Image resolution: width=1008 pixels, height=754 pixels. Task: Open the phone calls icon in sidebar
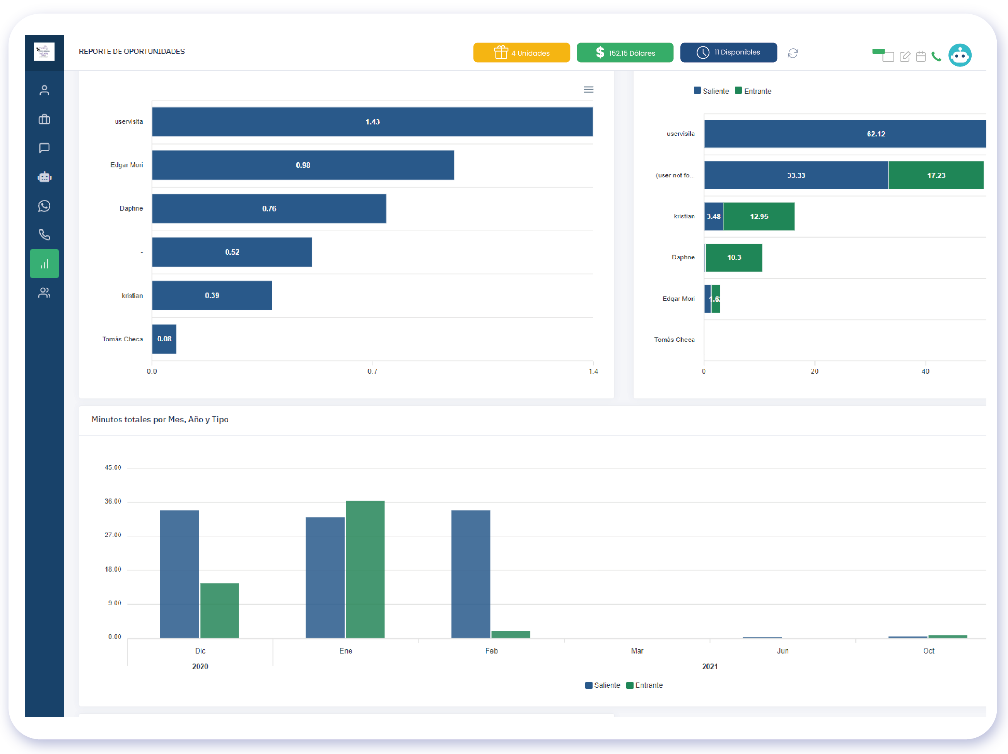[x=44, y=235]
